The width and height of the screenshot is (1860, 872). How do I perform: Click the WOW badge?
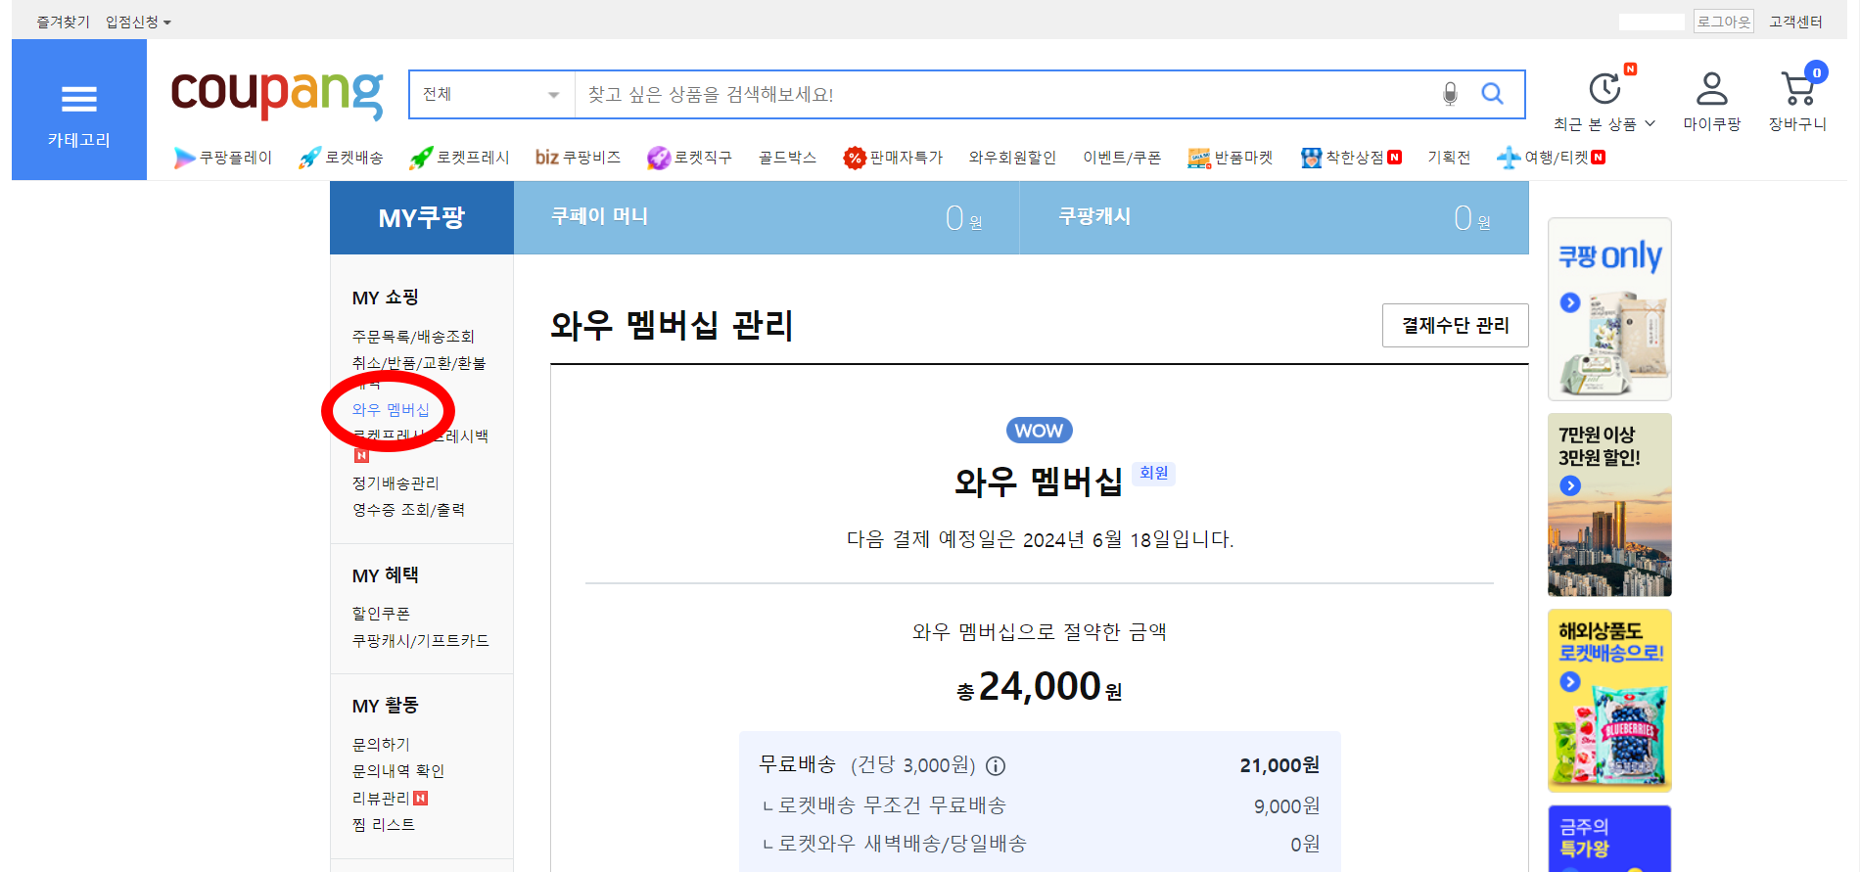[1039, 431]
